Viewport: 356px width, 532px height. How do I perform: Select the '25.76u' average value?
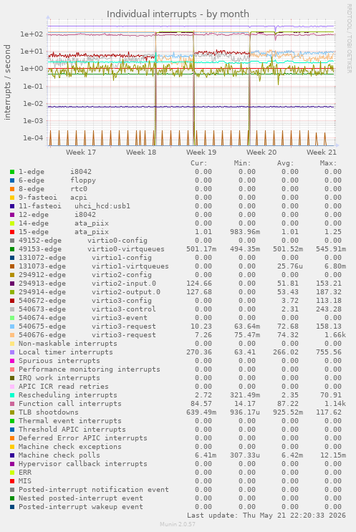290,266
